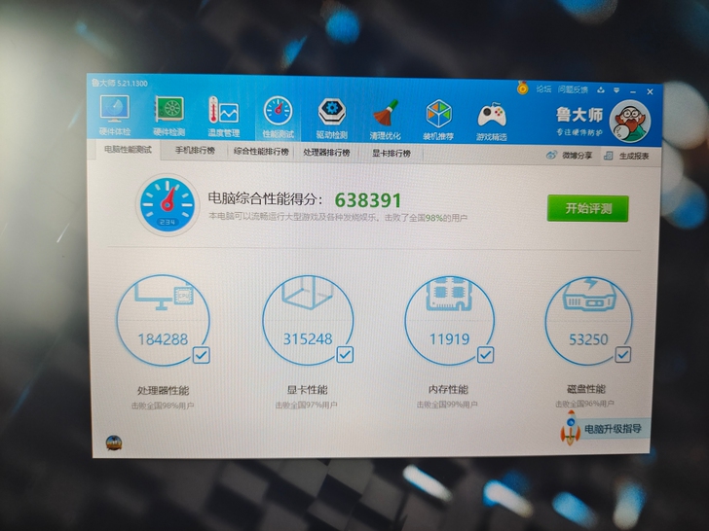
Task: Open the 温度管理 temperature management icon
Action: point(223,116)
